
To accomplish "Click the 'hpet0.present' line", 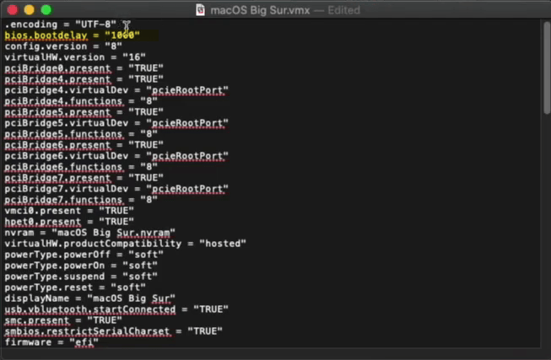I will tap(69, 222).
